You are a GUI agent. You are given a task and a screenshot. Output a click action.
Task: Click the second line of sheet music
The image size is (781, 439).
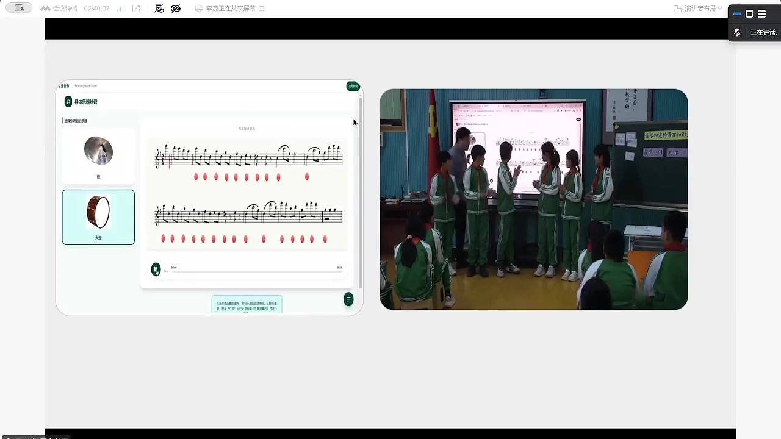point(249,213)
